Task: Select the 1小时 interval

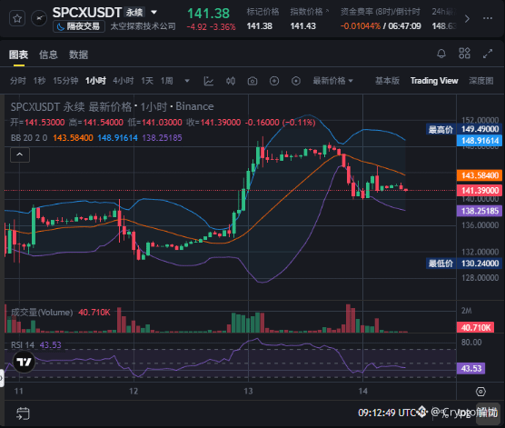Action: (95, 81)
